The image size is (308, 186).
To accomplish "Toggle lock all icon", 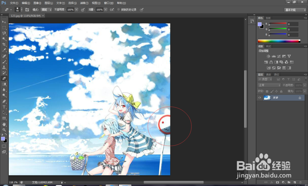I will click(281, 91).
